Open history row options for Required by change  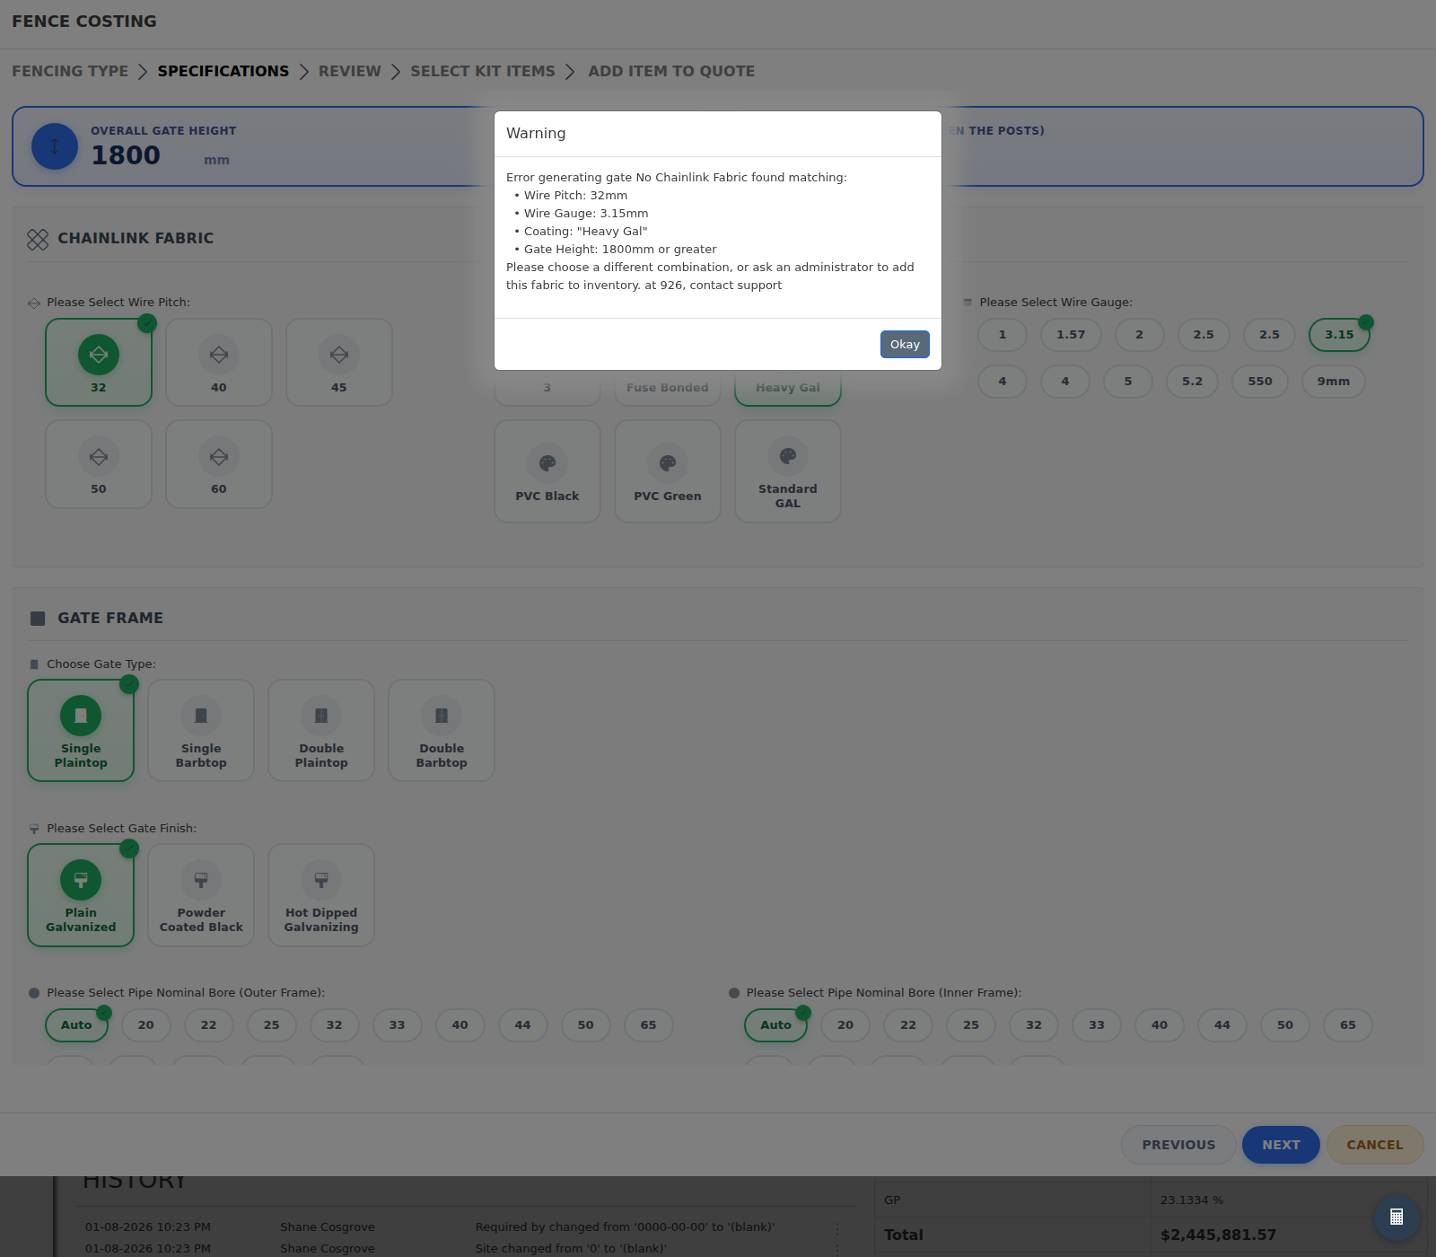(x=837, y=1227)
